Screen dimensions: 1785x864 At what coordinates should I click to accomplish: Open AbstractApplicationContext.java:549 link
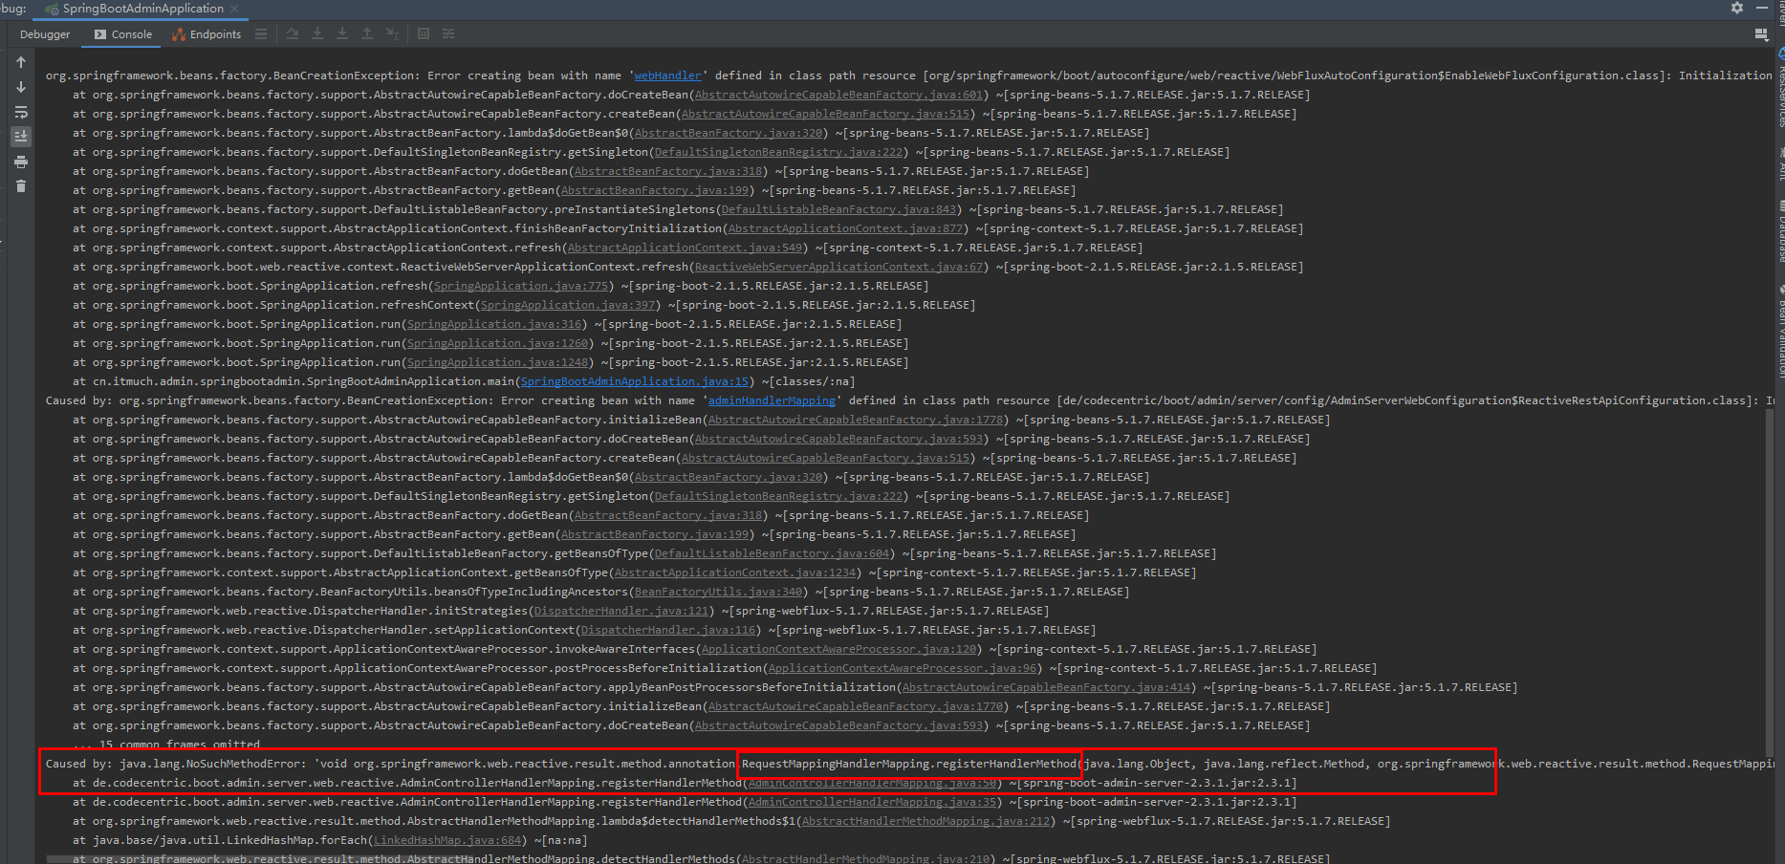tap(685, 248)
